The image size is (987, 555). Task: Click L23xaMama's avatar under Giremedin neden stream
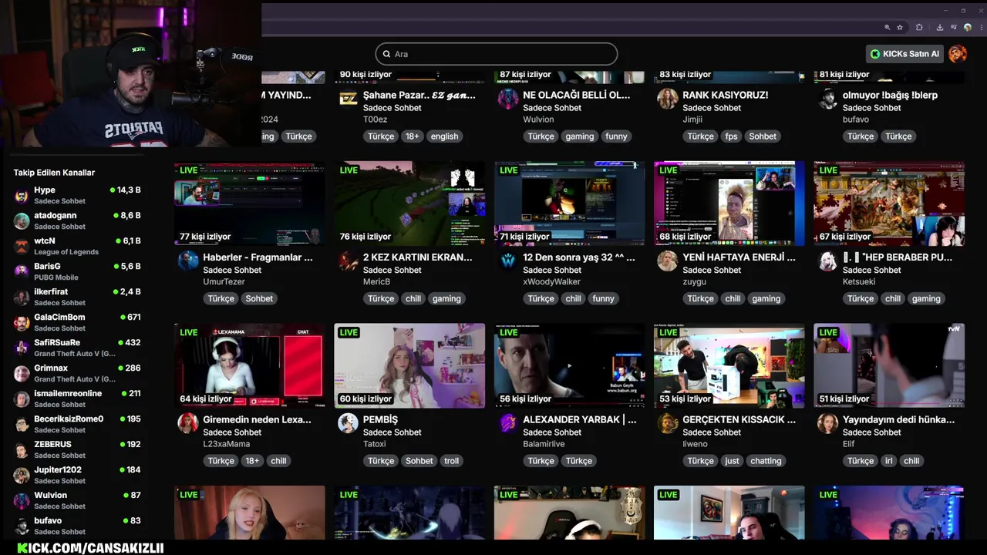coord(188,422)
